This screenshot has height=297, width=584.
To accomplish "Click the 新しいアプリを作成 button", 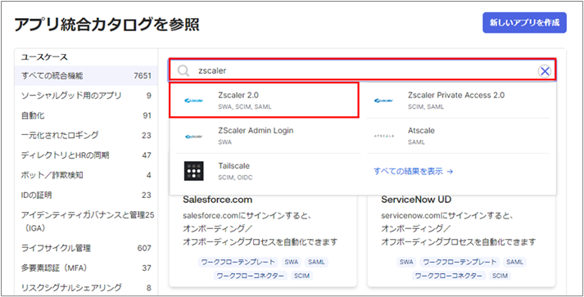I will pyautogui.click(x=524, y=23).
